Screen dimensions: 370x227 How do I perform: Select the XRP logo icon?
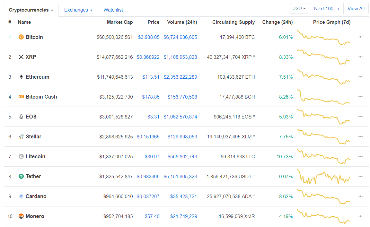21,57
